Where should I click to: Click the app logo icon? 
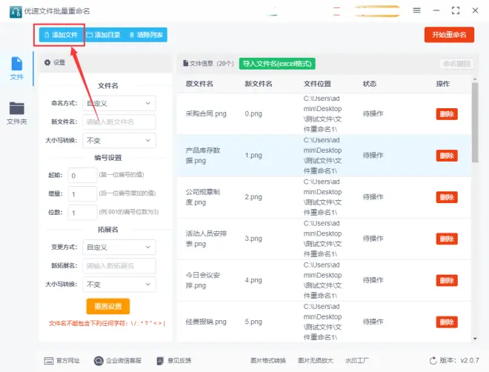pyautogui.click(x=16, y=12)
